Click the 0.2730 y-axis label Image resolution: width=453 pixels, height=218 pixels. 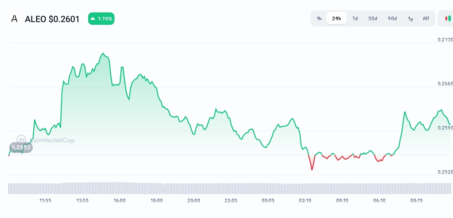(445, 40)
